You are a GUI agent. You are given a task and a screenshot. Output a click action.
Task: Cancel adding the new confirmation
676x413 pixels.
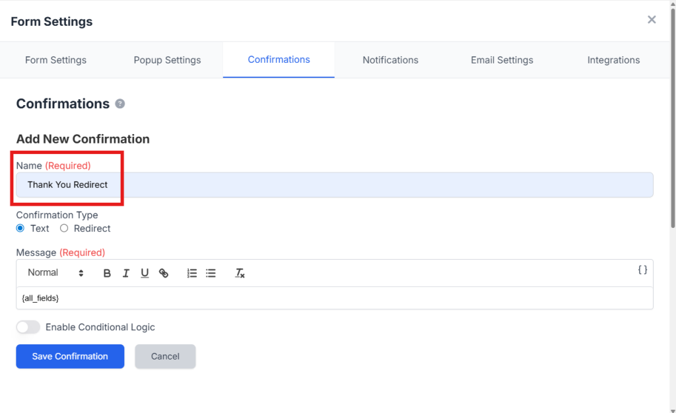tap(165, 356)
